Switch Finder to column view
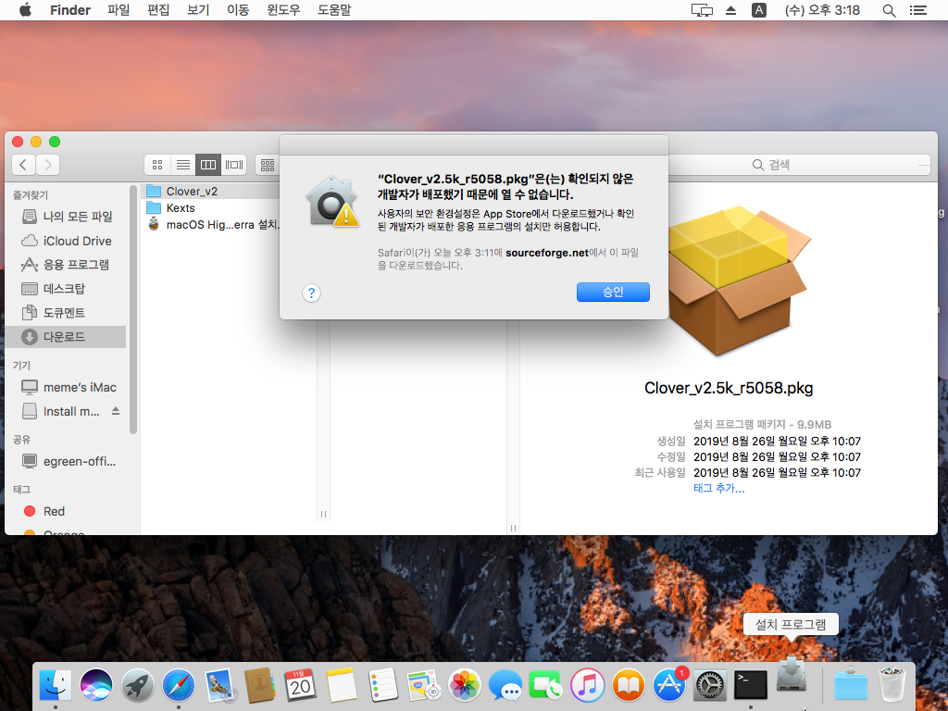Image resolution: width=948 pixels, height=711 pixels. coord(208,165)
